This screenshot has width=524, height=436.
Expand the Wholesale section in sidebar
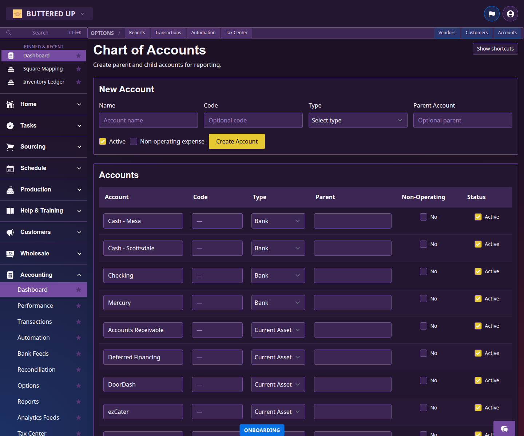tap(79, 253)
